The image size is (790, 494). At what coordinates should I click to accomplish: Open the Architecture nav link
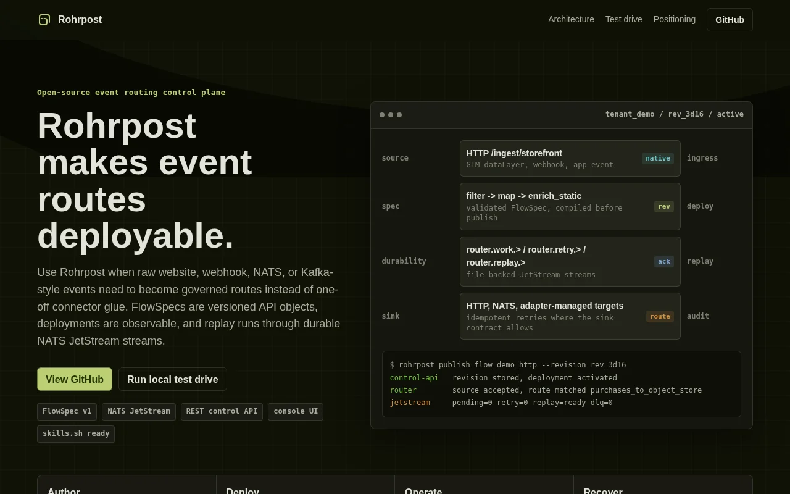coord(571,19)
